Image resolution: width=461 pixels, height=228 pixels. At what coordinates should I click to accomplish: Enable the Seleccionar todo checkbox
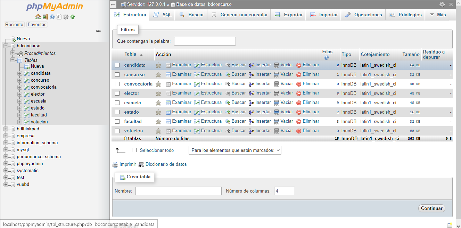pos(134,150)
